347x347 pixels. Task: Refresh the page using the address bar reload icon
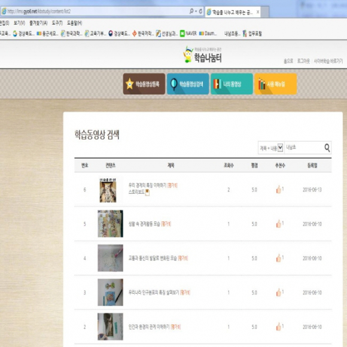click(200, 11)
